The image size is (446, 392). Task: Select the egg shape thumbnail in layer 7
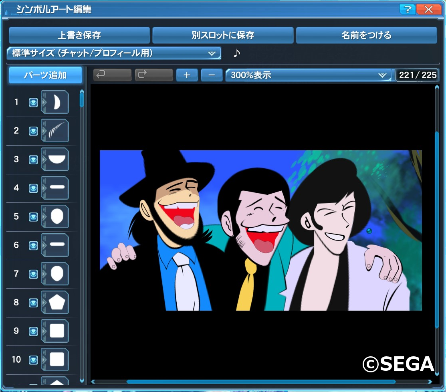57,274
